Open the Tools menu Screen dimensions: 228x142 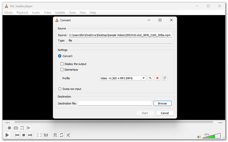click(72, 12)
